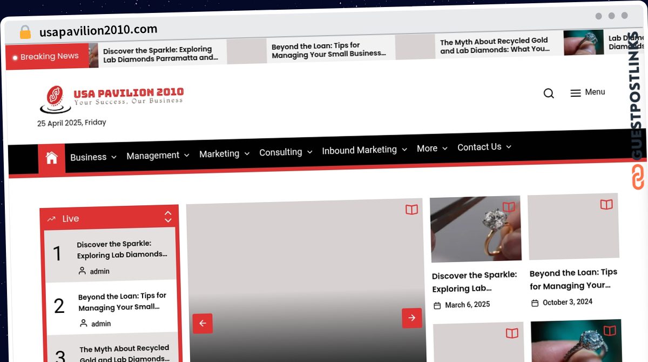
Task: Click the admin author link in Live item 2
Action: point(101,324)
